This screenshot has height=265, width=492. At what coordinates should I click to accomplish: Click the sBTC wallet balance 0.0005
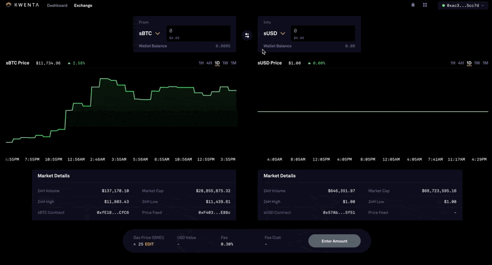point(223,45)
